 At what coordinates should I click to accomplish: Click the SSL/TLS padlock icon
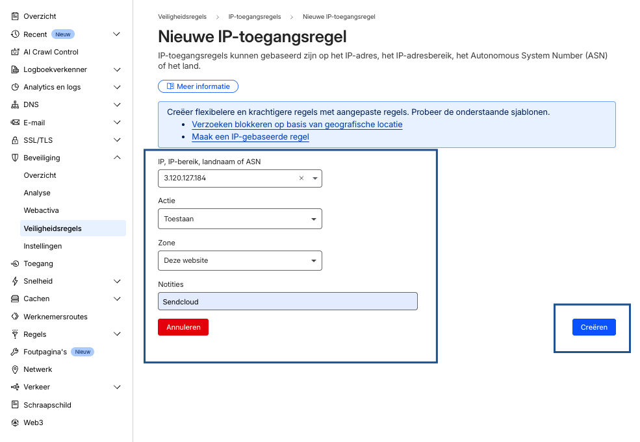tap(15, 140)
